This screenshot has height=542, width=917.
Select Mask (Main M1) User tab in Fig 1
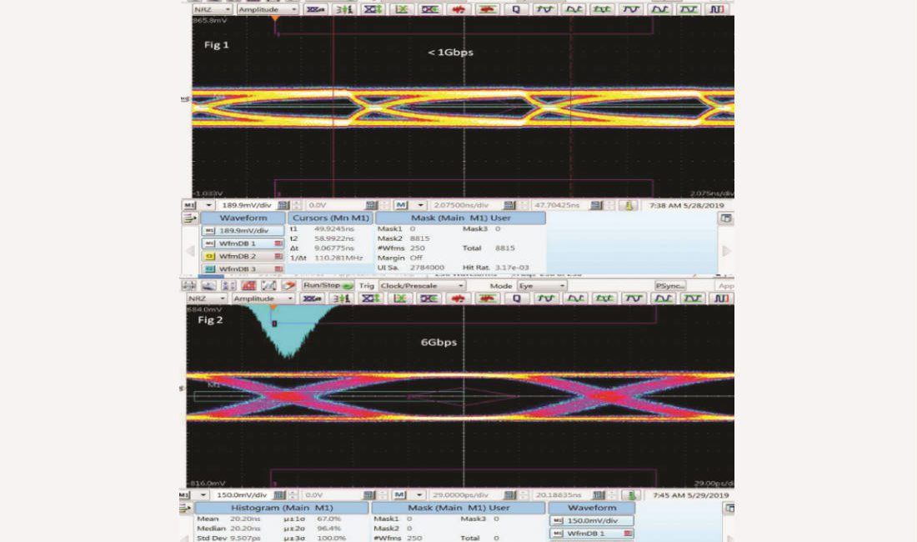point(460,218)
